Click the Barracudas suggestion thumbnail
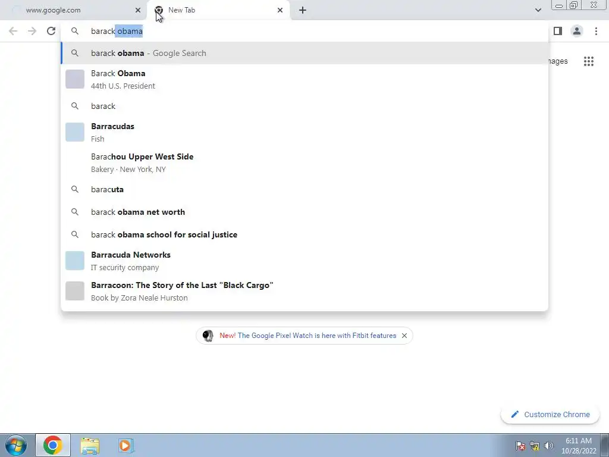 pos(75,132)
